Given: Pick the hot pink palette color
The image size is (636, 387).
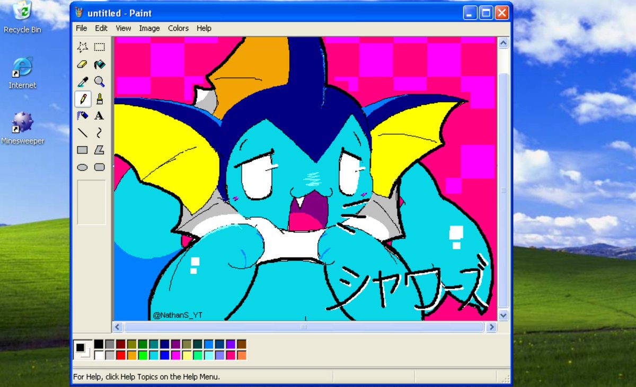Looking at the screenshot, I should [x=231, y=355].
